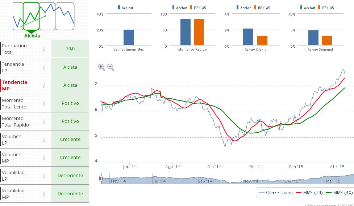
Task: Open info icon for Puntuación Total
Action: [44, 49]
